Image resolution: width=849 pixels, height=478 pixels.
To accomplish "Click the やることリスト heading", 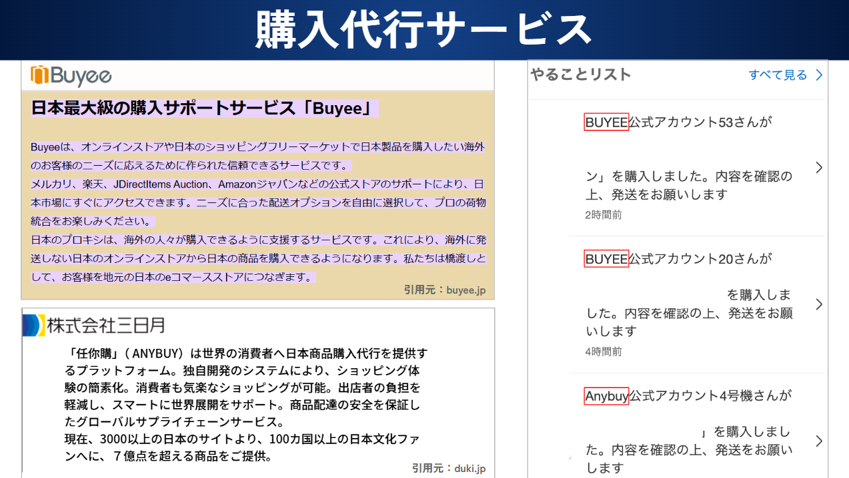I will (x=581, y=75).
